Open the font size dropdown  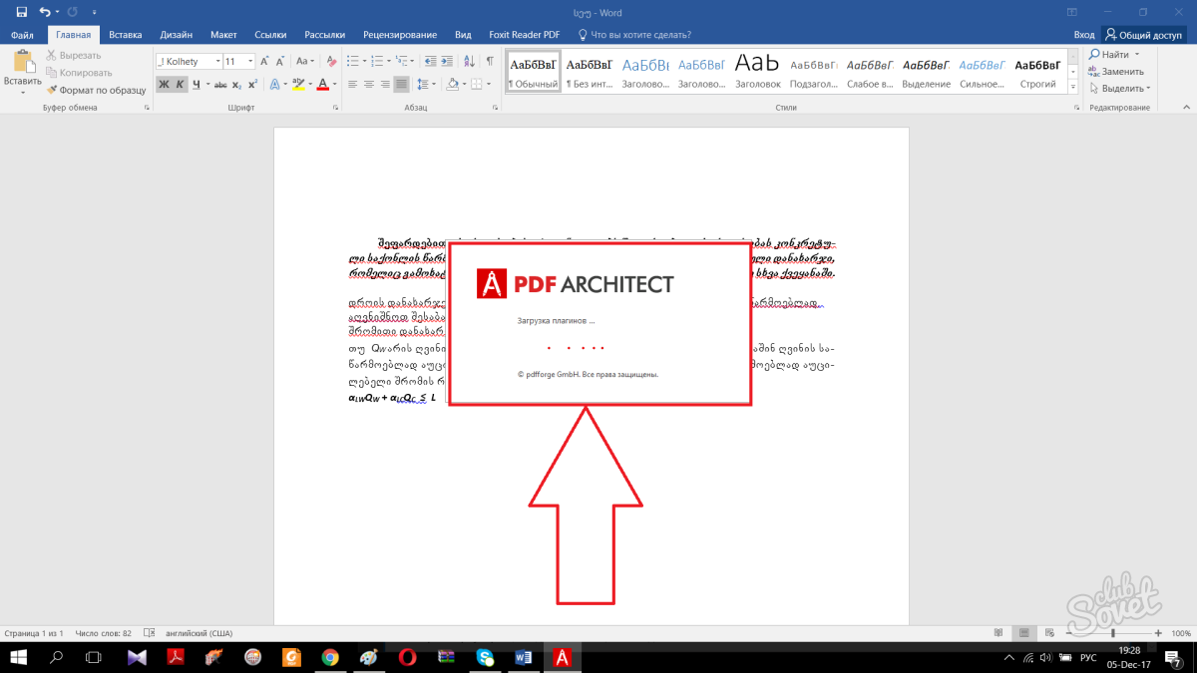pos(250,62)
